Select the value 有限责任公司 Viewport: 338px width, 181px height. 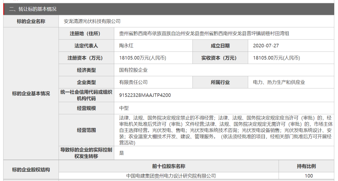click(x=133, y=82)
